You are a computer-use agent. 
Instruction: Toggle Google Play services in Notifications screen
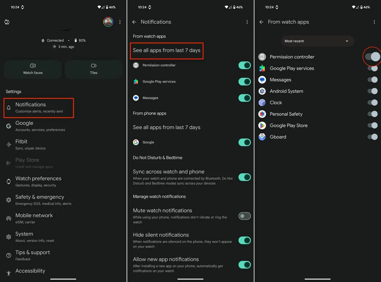click(x=244, y=82)
